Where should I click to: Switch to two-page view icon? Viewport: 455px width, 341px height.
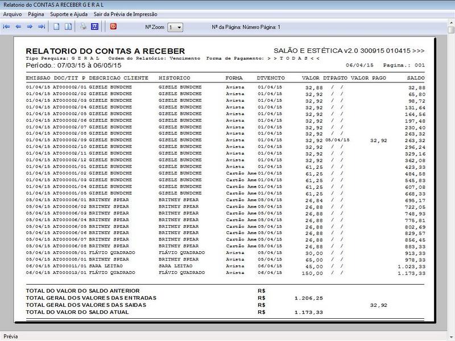point(68,27)
